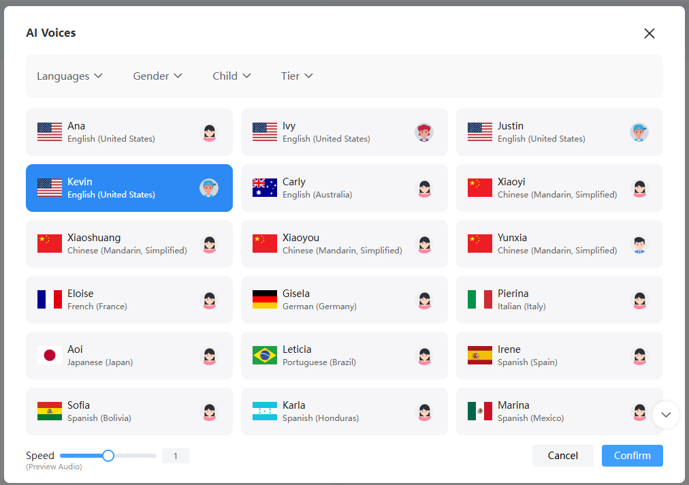Open the Tier filter dropdown
The image size is (689, 485).
(297, 76)
